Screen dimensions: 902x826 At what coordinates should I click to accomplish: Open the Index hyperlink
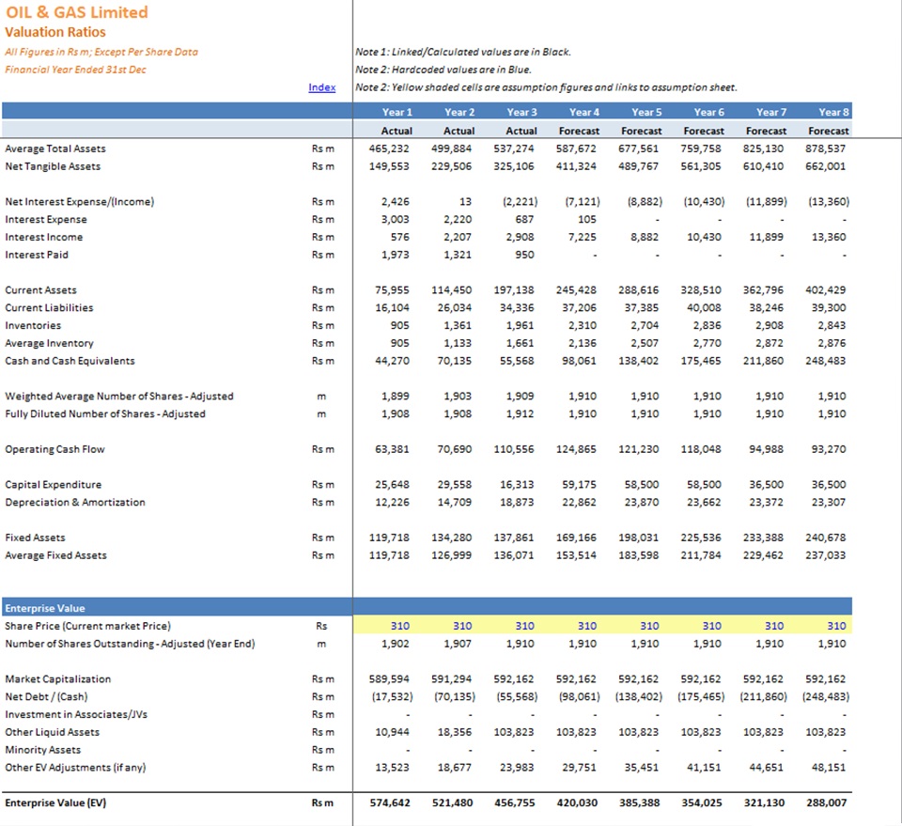click(x=321, y=87)
